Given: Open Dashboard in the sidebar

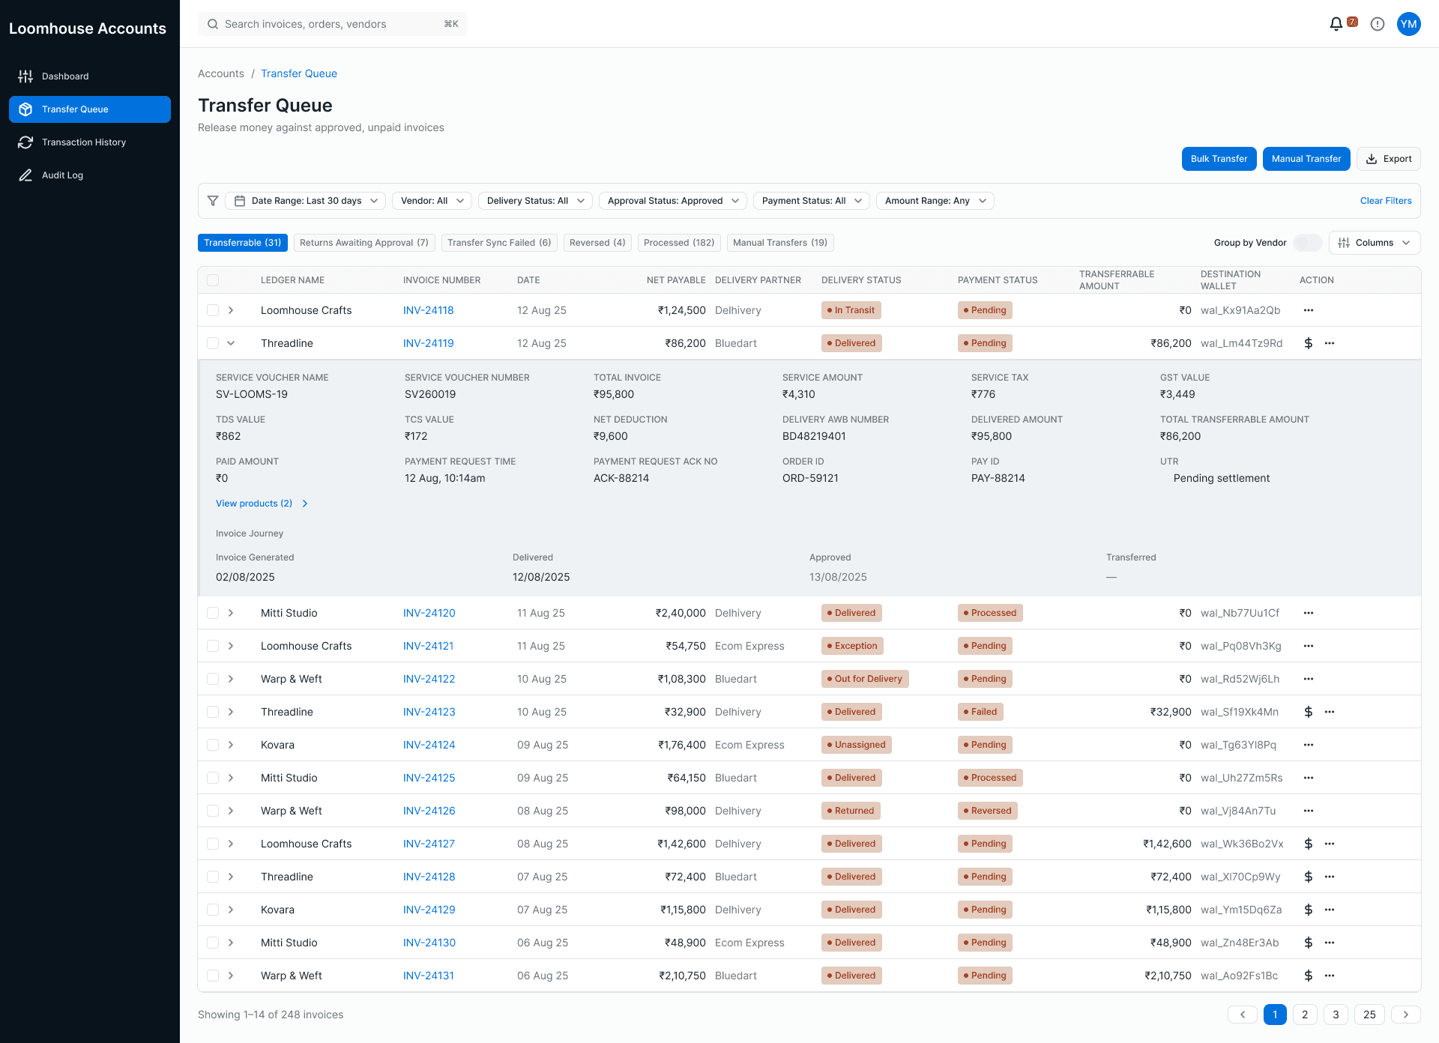Looking at the screenshot, I should pos(90,76).
